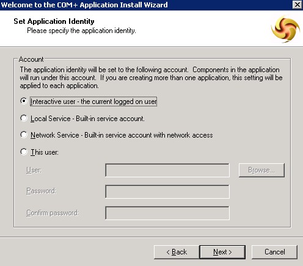The image size is (303, 266).
Task: Click the 'Confirm password:' label
Action: (x=53, y=213)
